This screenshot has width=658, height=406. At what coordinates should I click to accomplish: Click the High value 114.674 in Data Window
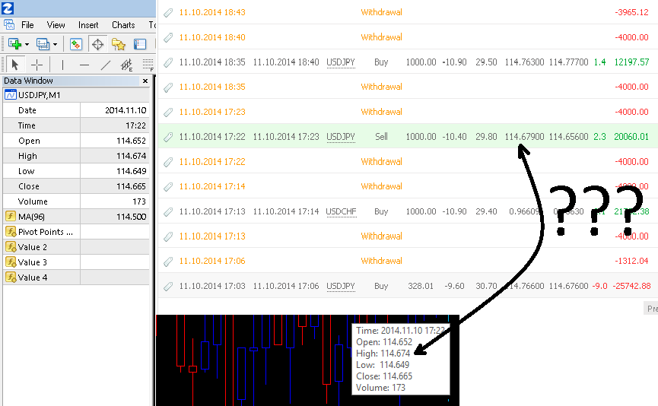(132, 156)
